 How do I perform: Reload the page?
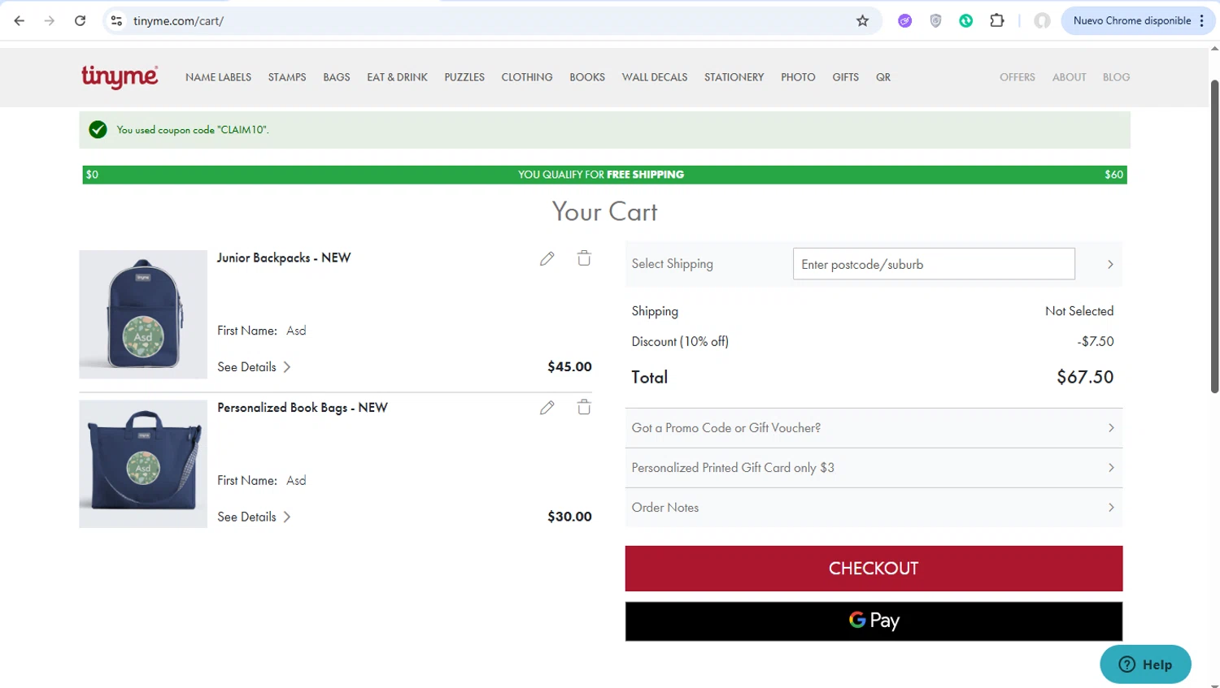point(80,21)
